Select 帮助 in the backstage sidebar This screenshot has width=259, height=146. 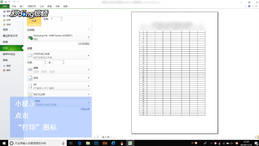[5, 60]
